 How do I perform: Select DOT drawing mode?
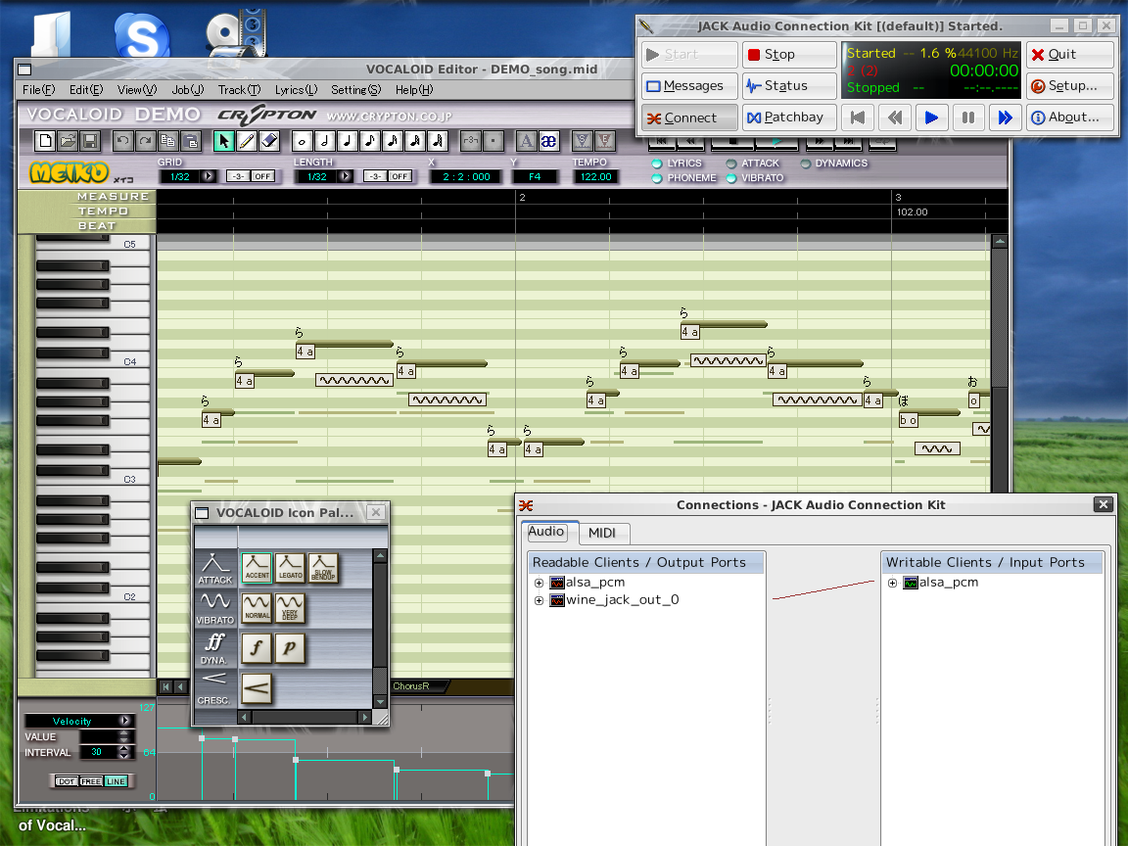tap(67, 781)
